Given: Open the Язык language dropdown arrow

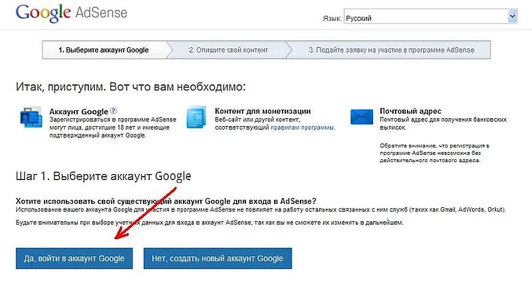Looking at the screenshot, I should [x=512, y=17].
